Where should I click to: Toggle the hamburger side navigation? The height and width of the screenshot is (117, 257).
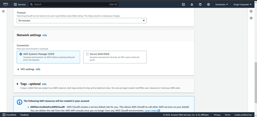click(x=3, y=11)
